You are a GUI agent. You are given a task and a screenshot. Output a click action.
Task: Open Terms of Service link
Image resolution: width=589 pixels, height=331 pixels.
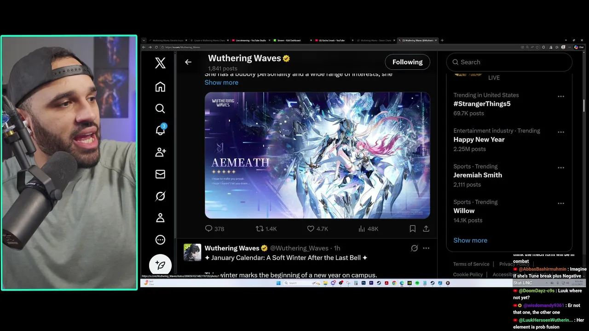coord(471,264)
